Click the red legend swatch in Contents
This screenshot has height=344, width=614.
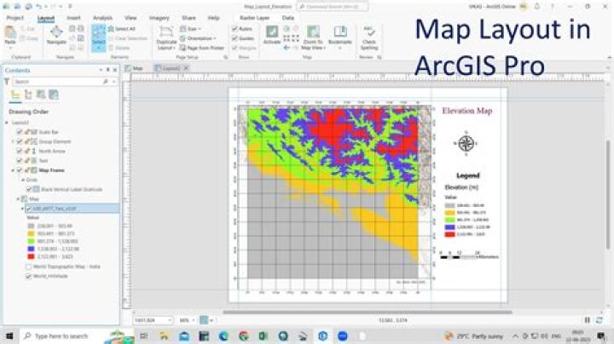[31, 256]
